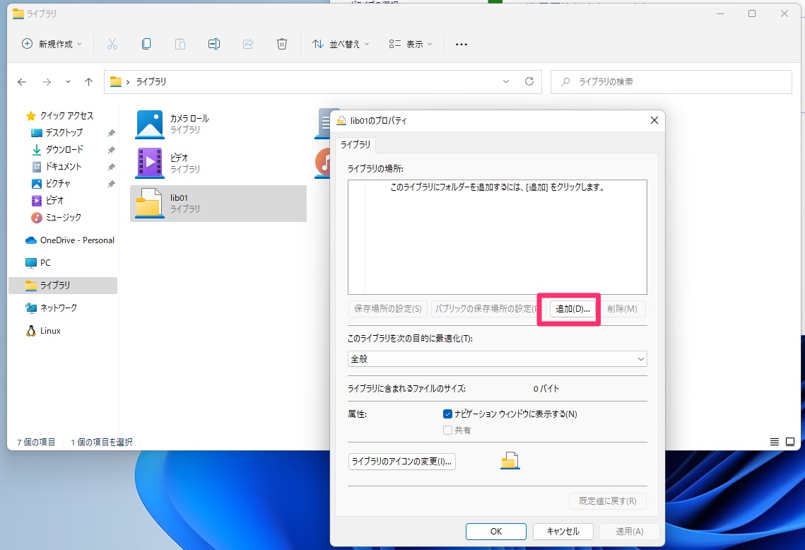Image resolution: width=805 pixels, height=550 pixels.
Task: Click the Copy icon in toolbar
Action: [x=146, y=44]
